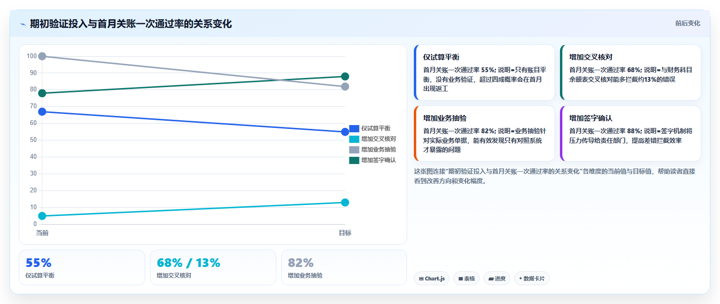
Task: Open the 仅试算平衡 info card title
Action: coord(441,57)
